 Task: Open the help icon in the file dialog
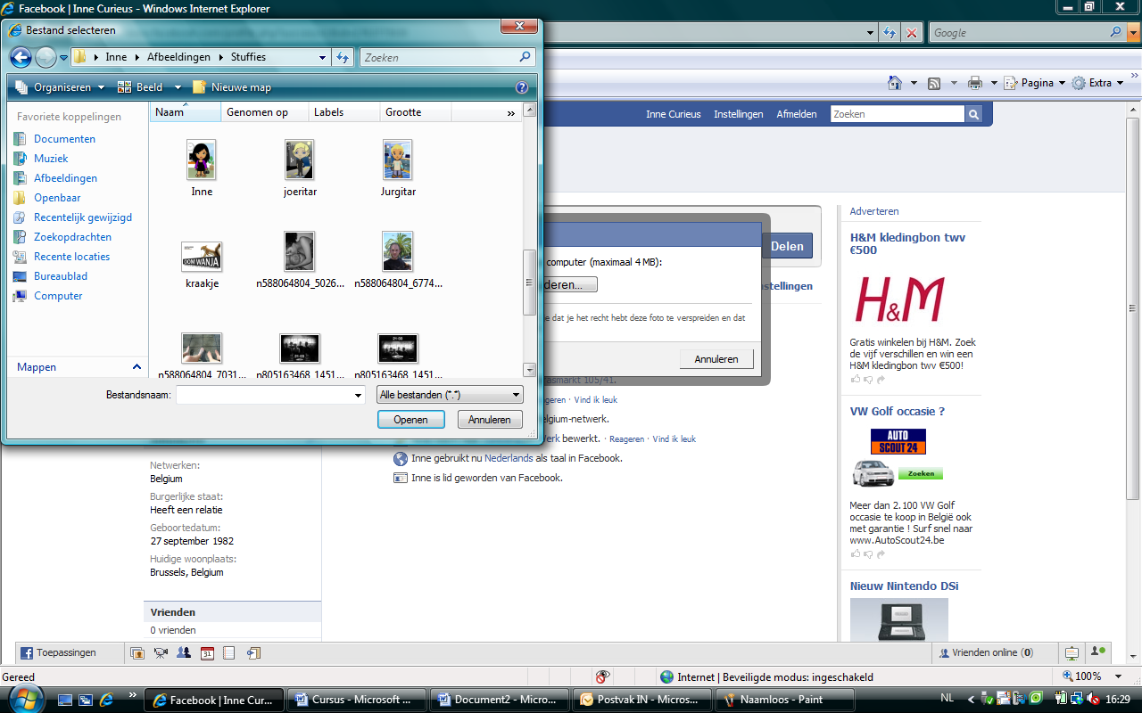[x=522, y=87]
